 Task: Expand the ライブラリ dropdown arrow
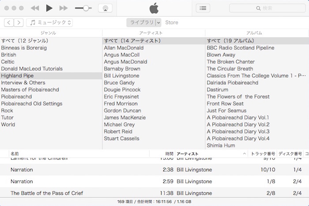coord(158,22)
